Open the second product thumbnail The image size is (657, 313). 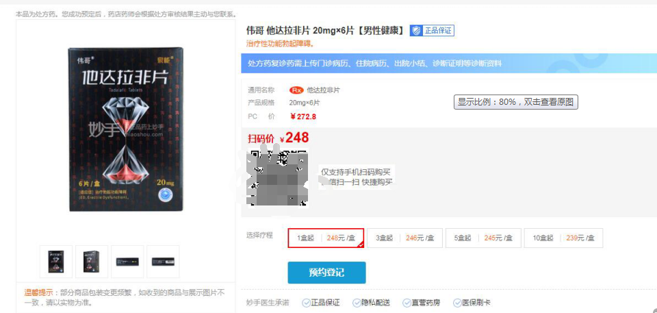click(x=92, y=262)
